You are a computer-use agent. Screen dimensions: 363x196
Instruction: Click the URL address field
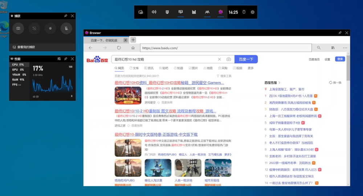226,48
